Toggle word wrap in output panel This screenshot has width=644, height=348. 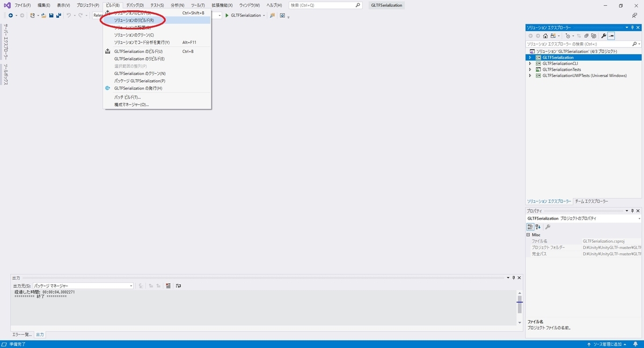(x=178, y=286)
